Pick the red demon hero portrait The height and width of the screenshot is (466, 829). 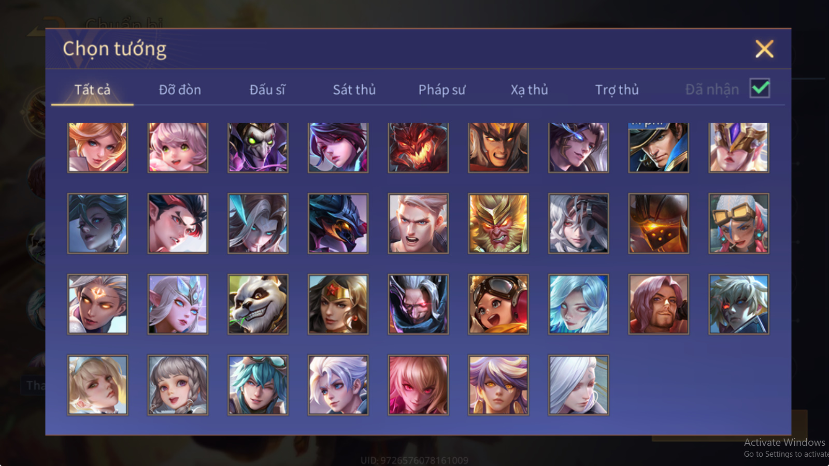(418, 147)
